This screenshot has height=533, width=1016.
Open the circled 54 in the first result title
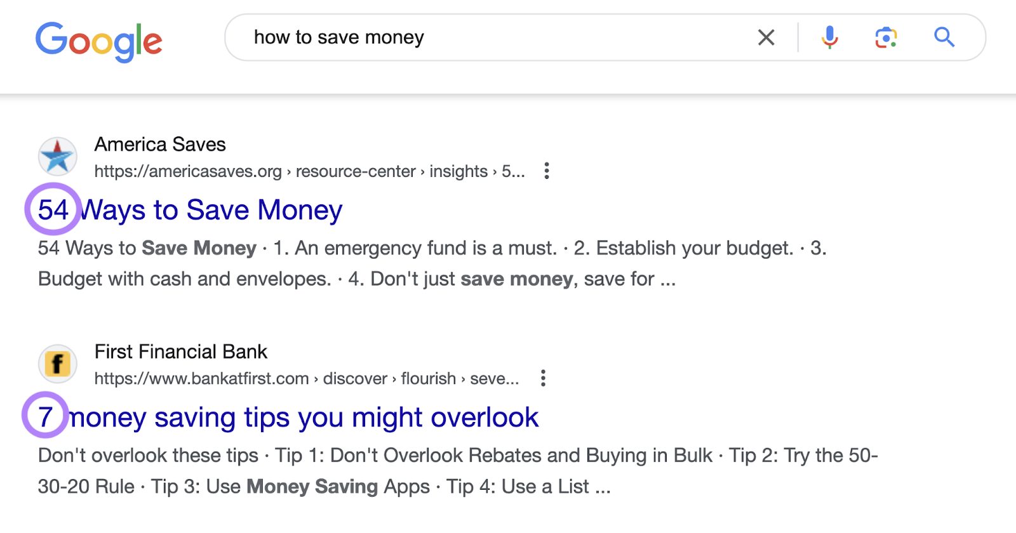coord(53,209)
